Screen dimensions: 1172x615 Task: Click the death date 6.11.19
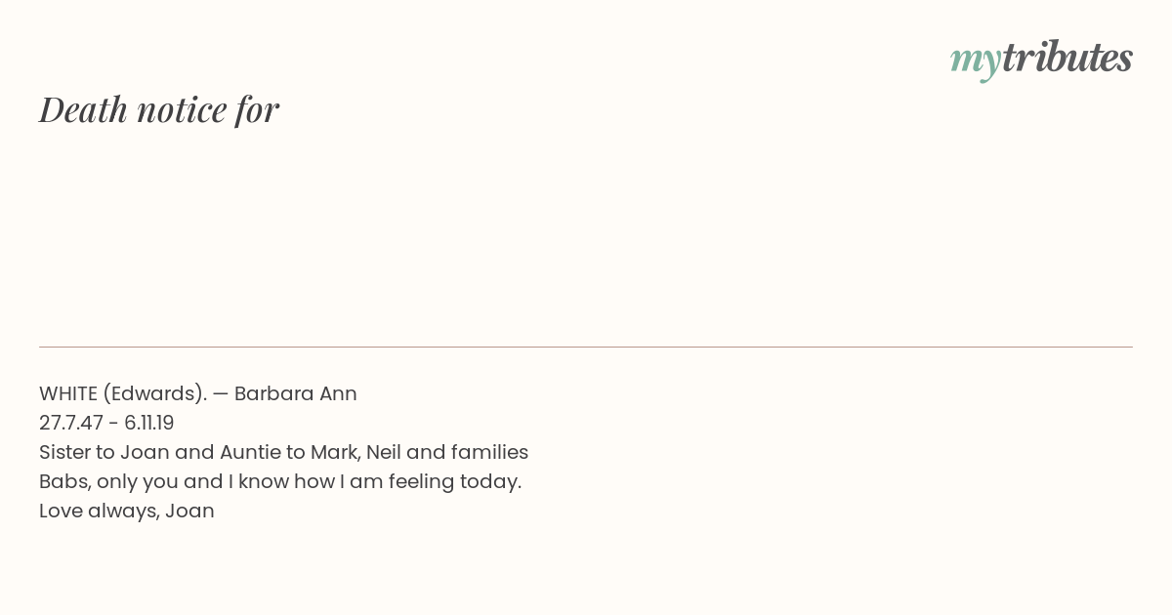[149, 423]
